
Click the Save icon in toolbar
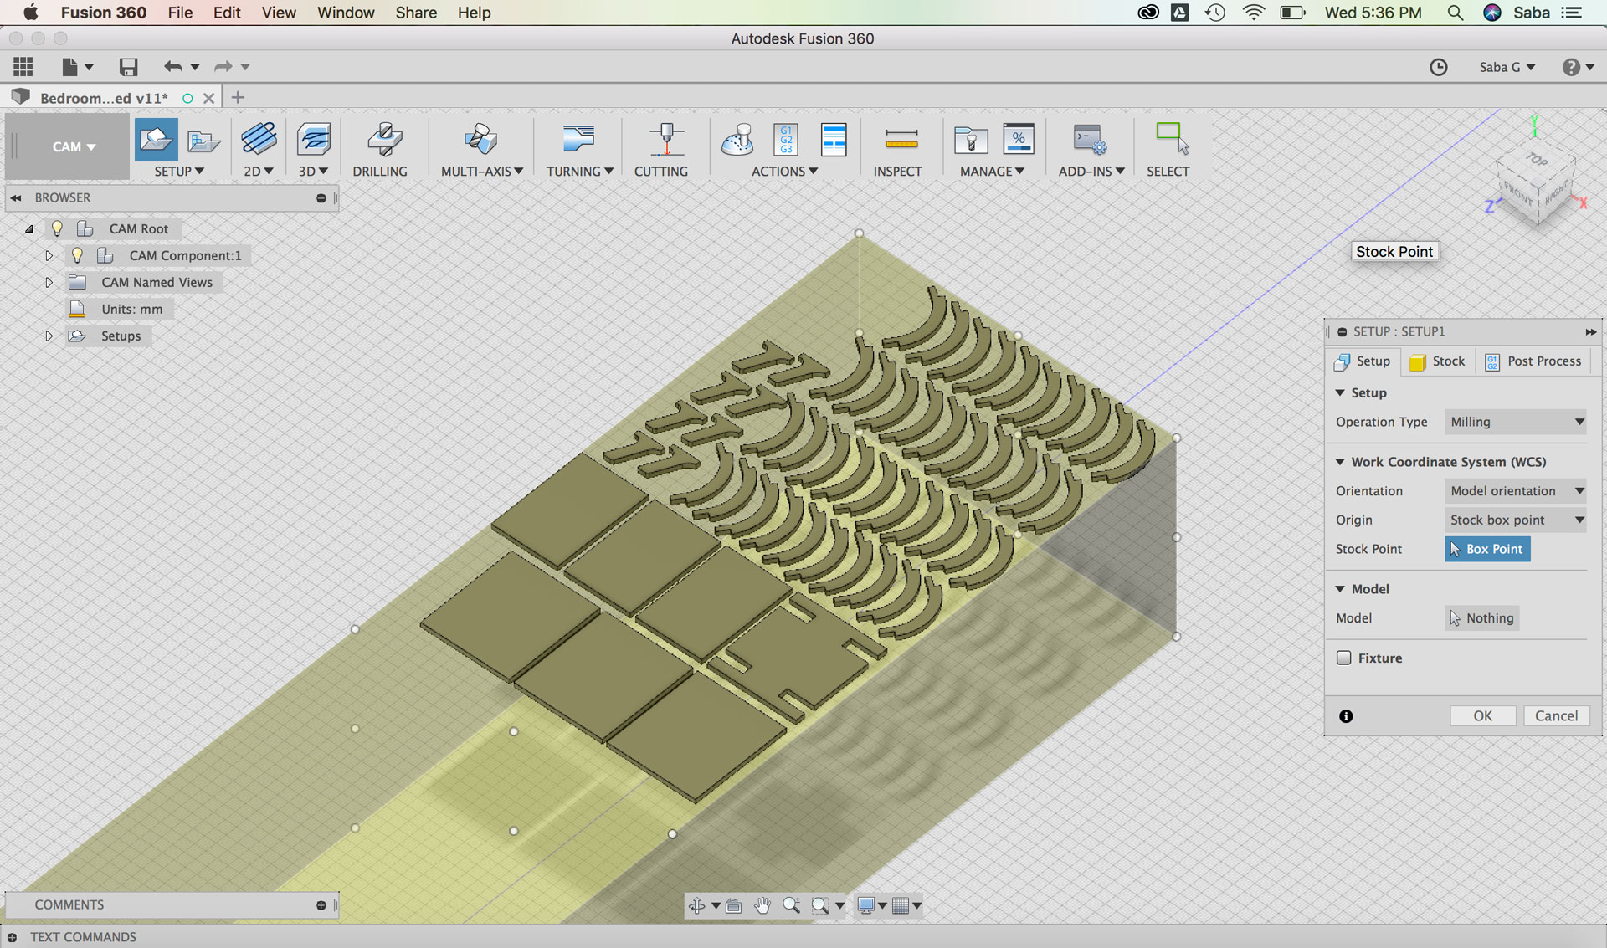[x=128, y=67]
